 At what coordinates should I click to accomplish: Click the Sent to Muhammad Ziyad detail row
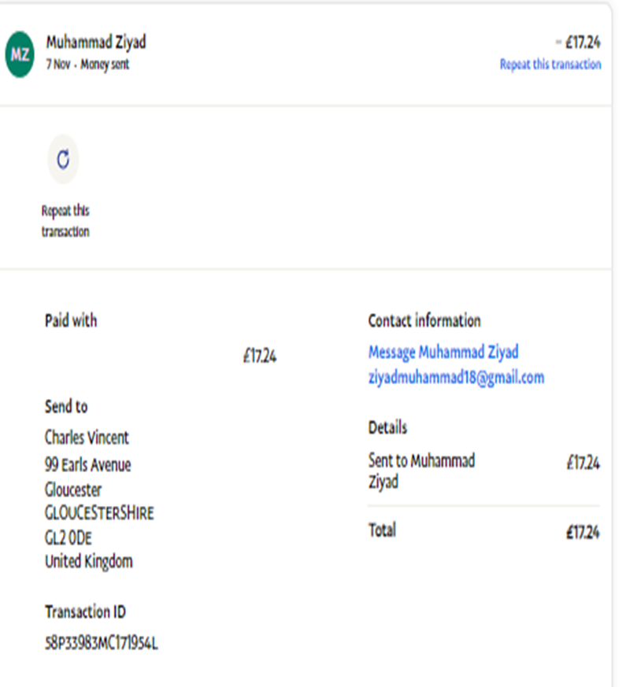421,471
